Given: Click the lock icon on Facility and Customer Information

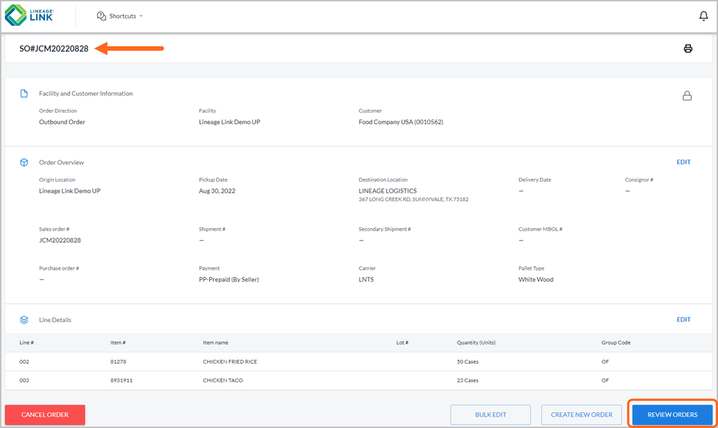Looking at the screenshot, I should click(687, 96).
